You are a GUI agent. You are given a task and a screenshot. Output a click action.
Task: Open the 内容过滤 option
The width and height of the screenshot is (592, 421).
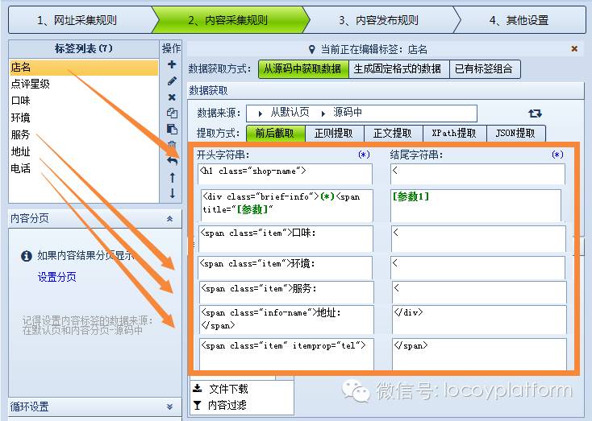coord(227,405)
